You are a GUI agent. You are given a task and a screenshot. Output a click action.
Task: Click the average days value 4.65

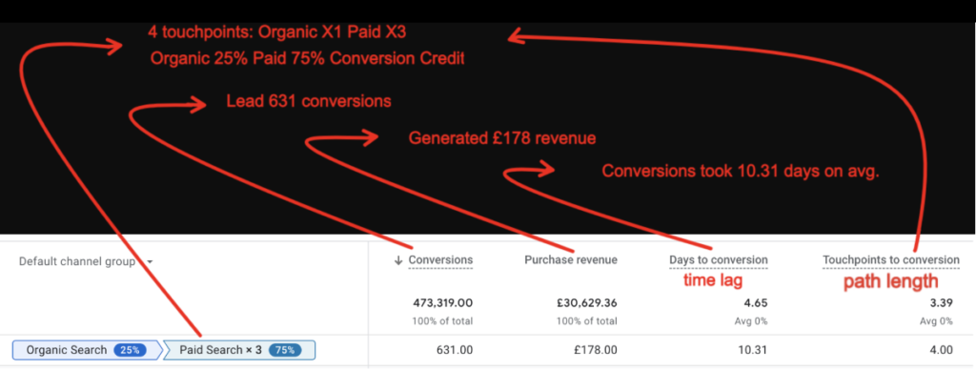point(756,304)
